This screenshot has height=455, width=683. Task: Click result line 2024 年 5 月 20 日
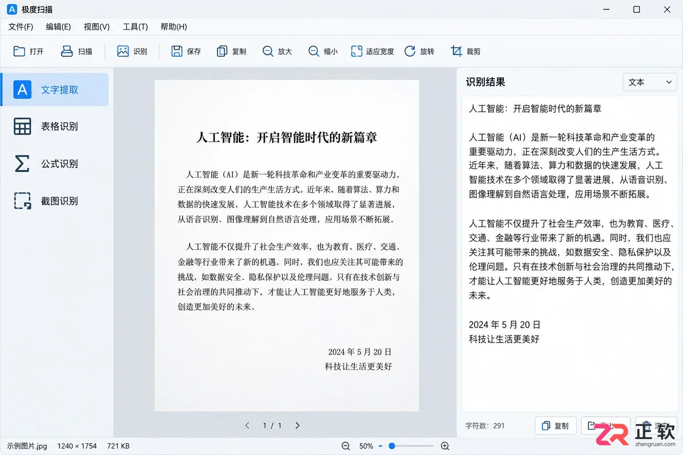[x=505, y=324]
